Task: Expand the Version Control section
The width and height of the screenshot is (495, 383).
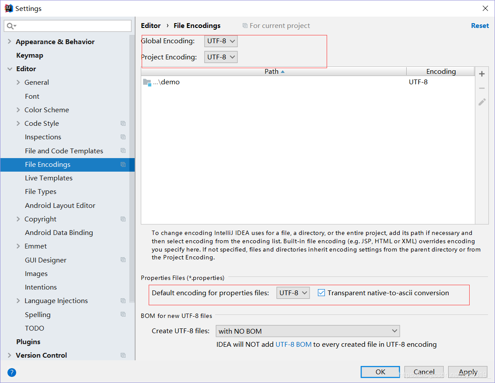Action: point(10,355)
